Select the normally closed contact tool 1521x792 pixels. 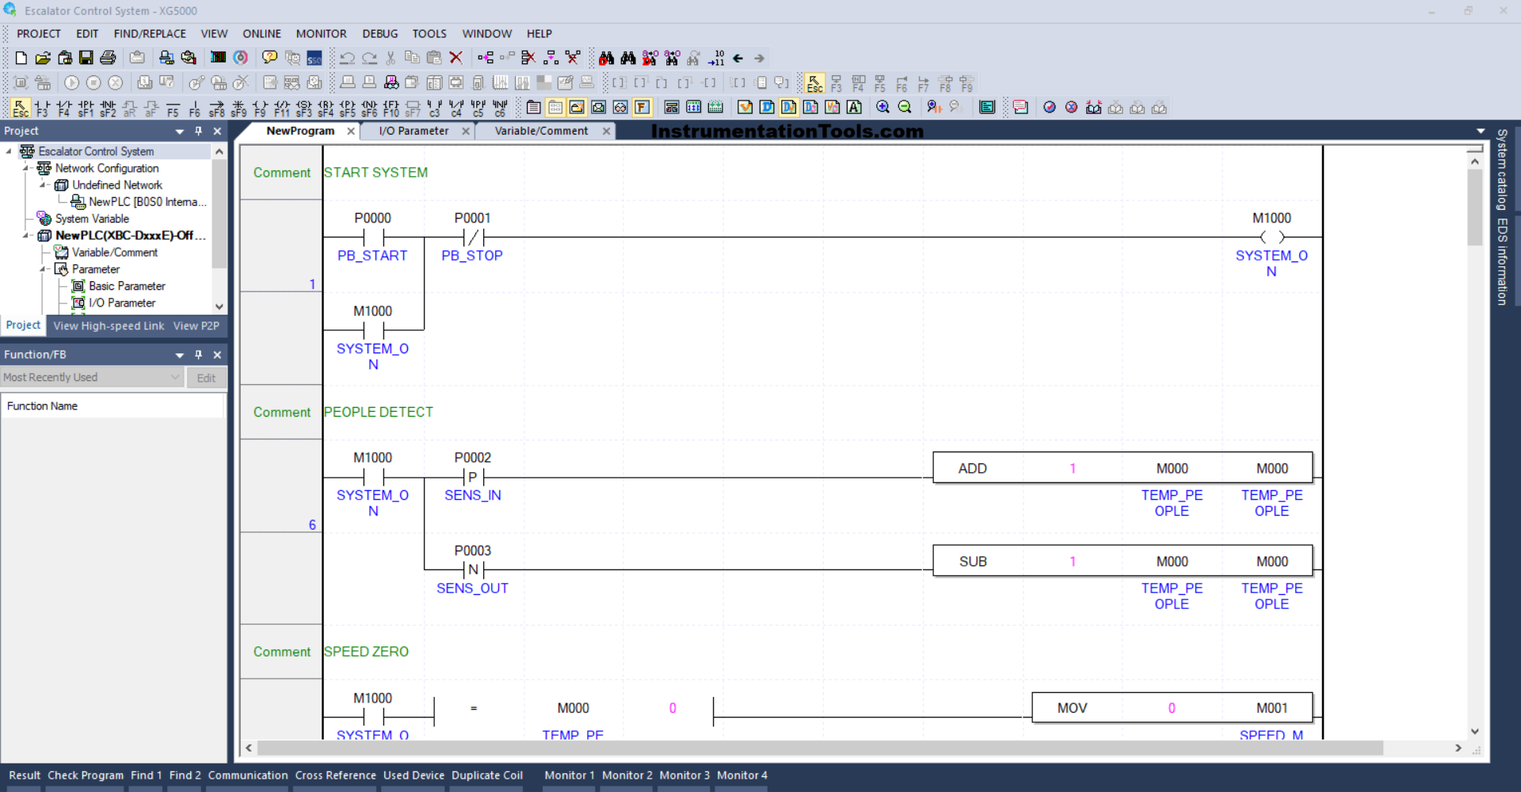63,107
